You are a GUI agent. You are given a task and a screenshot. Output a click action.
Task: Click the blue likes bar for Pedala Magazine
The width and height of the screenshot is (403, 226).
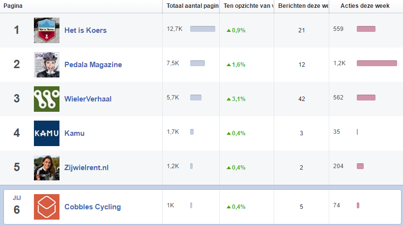198,63
